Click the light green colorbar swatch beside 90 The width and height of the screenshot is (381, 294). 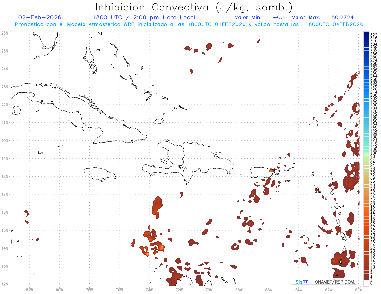coord(366,154)
